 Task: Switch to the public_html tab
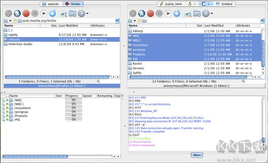[171, 4]
